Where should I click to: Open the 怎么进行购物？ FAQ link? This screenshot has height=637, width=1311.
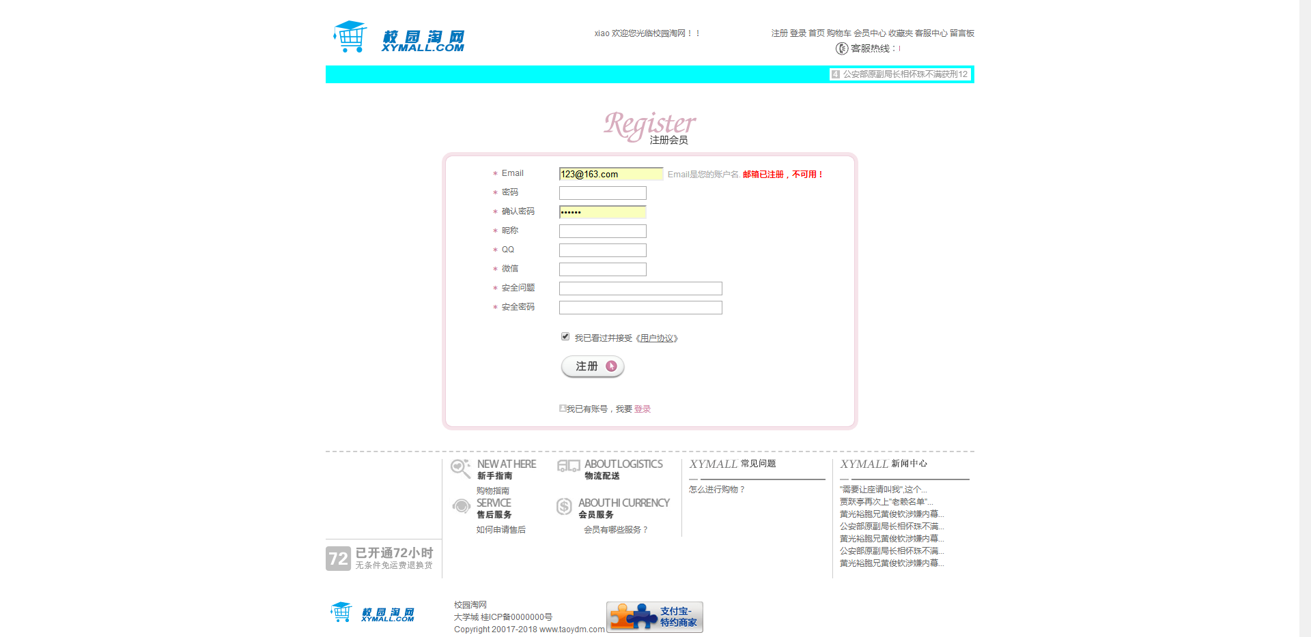click(717, 490)
